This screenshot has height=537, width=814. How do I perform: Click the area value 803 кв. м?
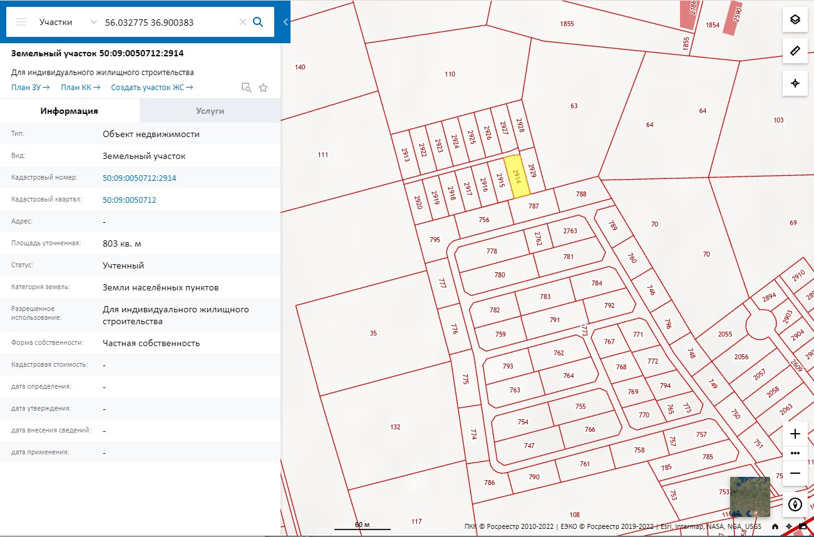pos(122,244)
